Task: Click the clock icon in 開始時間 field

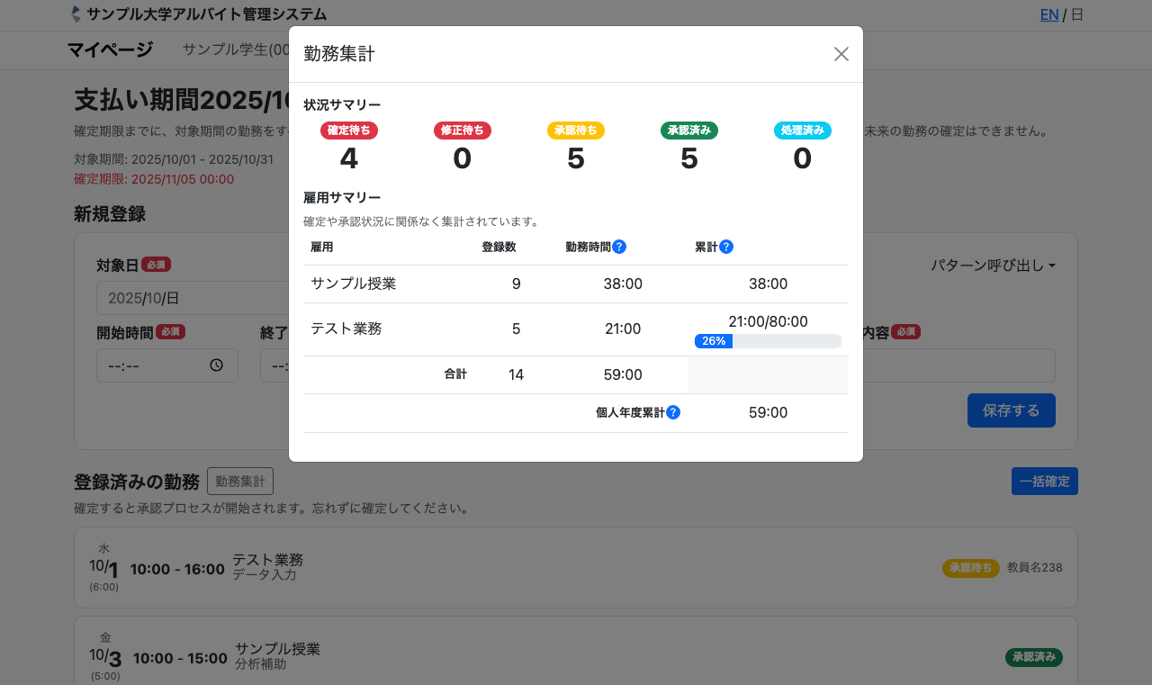Action: click(216, 365)
